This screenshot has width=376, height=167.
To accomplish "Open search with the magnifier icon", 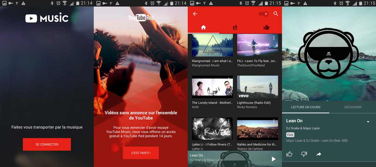I will 276,14.
